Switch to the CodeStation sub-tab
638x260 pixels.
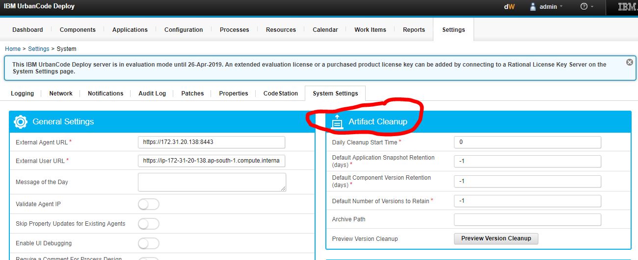(281, 94)
